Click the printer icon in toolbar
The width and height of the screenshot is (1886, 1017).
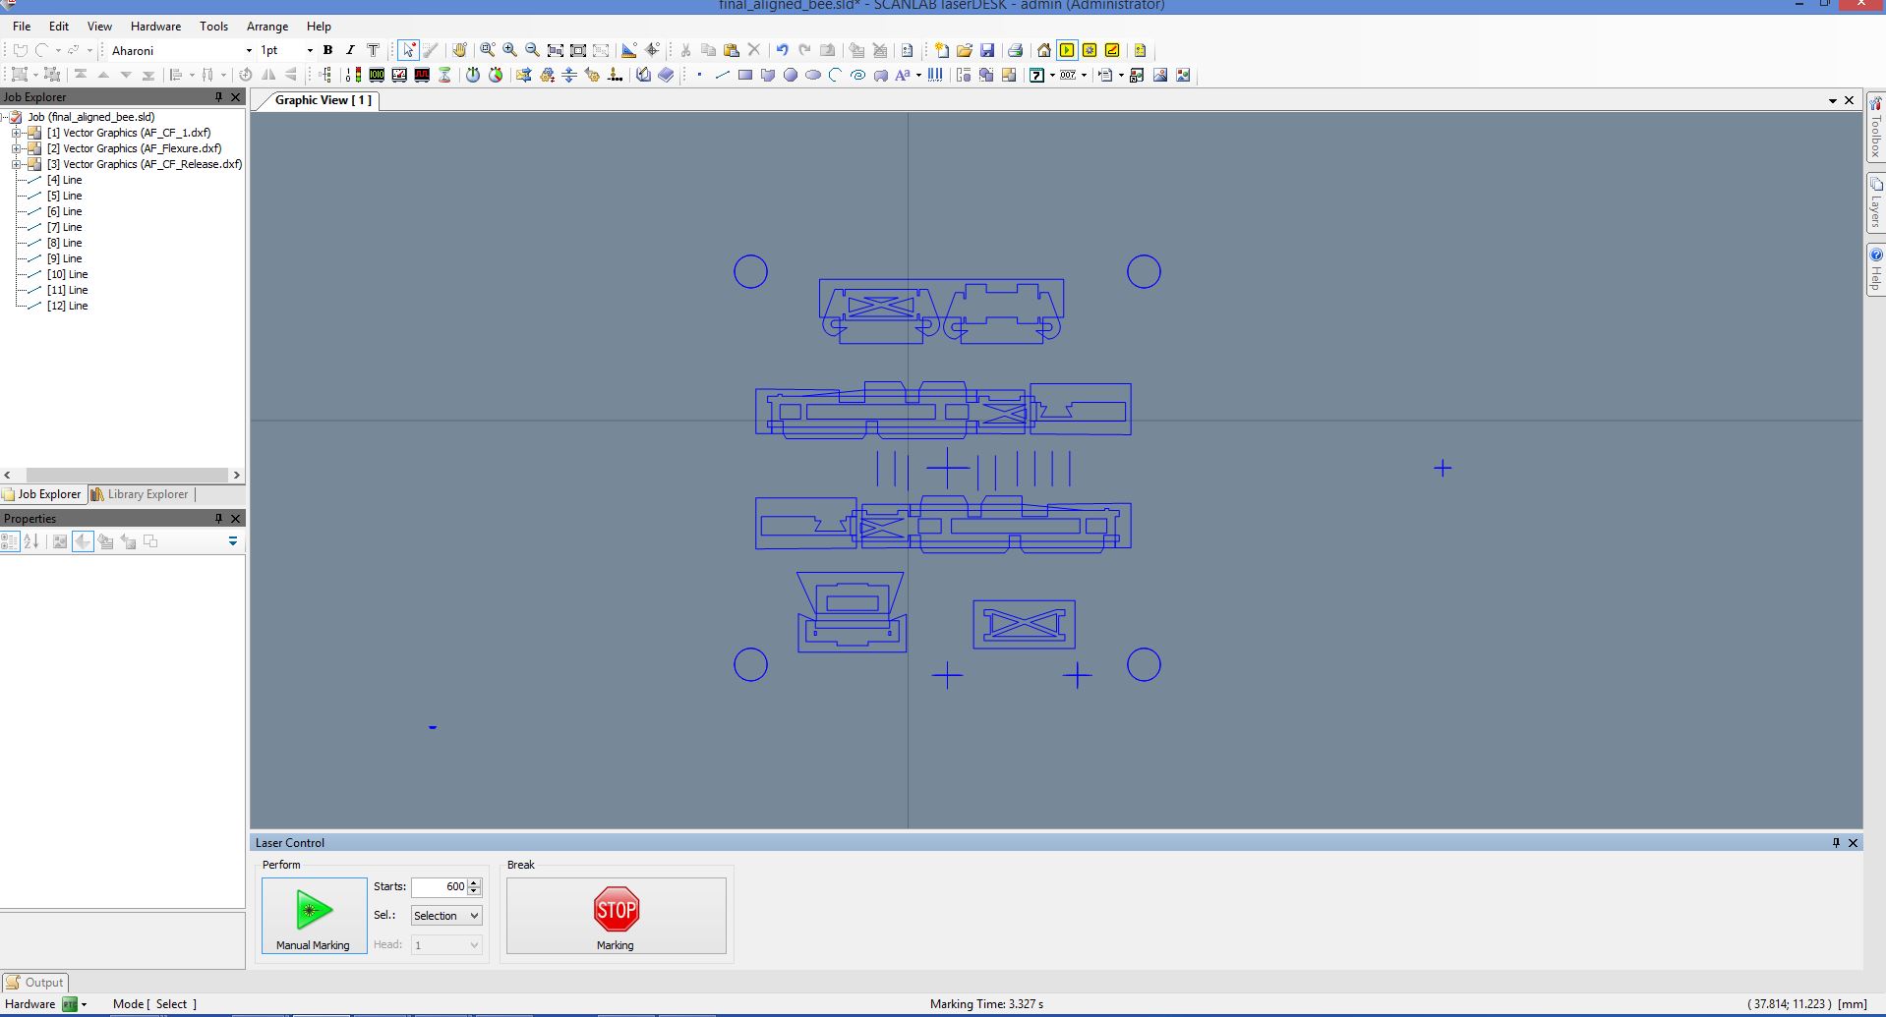[x=1015, y=50]
